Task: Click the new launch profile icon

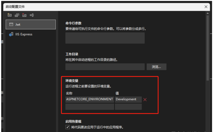Action: pyautogui.click(x=9, y=15)
